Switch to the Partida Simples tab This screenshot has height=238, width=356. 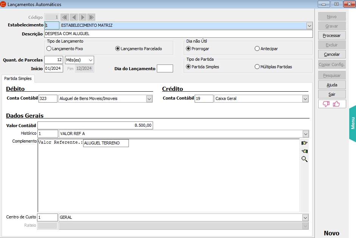[18, 78]
